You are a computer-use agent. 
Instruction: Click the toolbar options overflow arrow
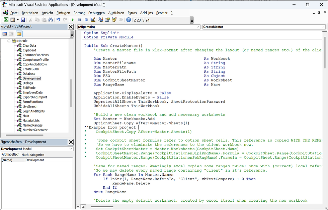coord(192,20)
